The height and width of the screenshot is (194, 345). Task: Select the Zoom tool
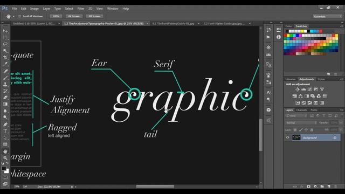5,158
